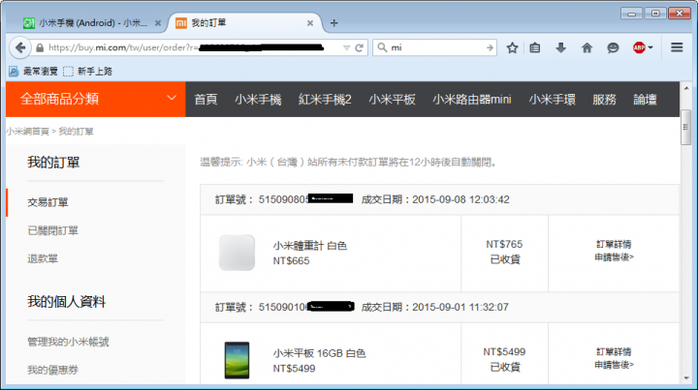Go to 首頁 in navigation bar

206,100
